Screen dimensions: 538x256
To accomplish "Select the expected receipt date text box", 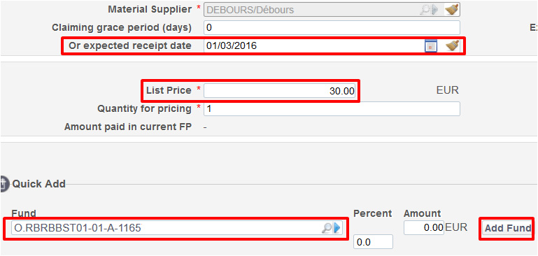I will tap(314, 45).
